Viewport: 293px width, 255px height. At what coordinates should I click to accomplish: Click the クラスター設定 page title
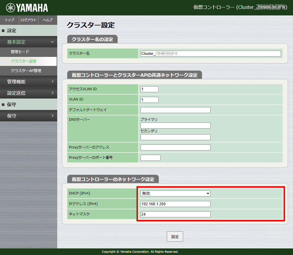[x=91, y=25]
